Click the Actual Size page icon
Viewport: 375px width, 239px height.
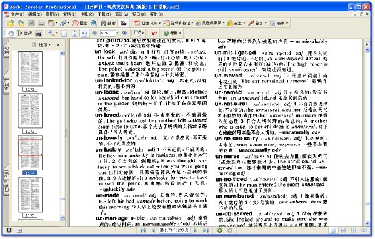pos(64,34)
